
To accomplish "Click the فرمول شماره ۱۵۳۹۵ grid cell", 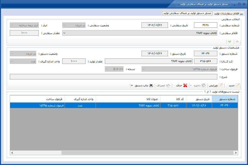I will (37, 105).
